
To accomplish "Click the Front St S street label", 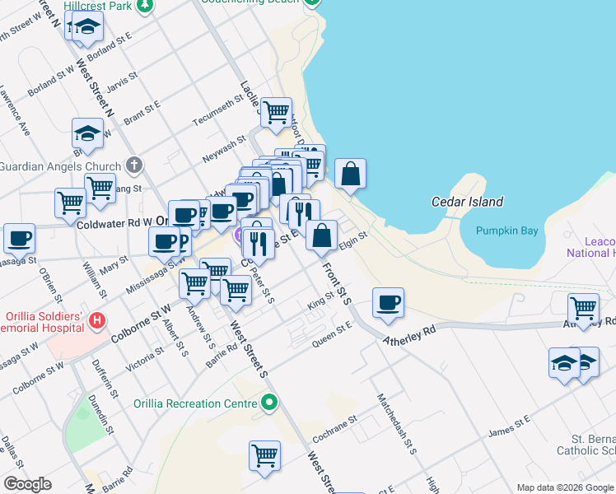I will click(336, 284).
